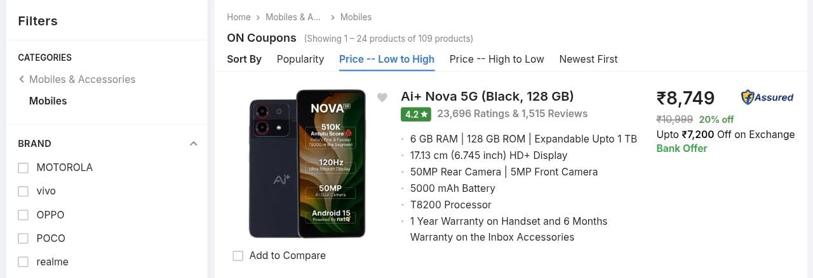Open the Bank Offer link
Screen dimensions: 813x278
click(682, 148)
